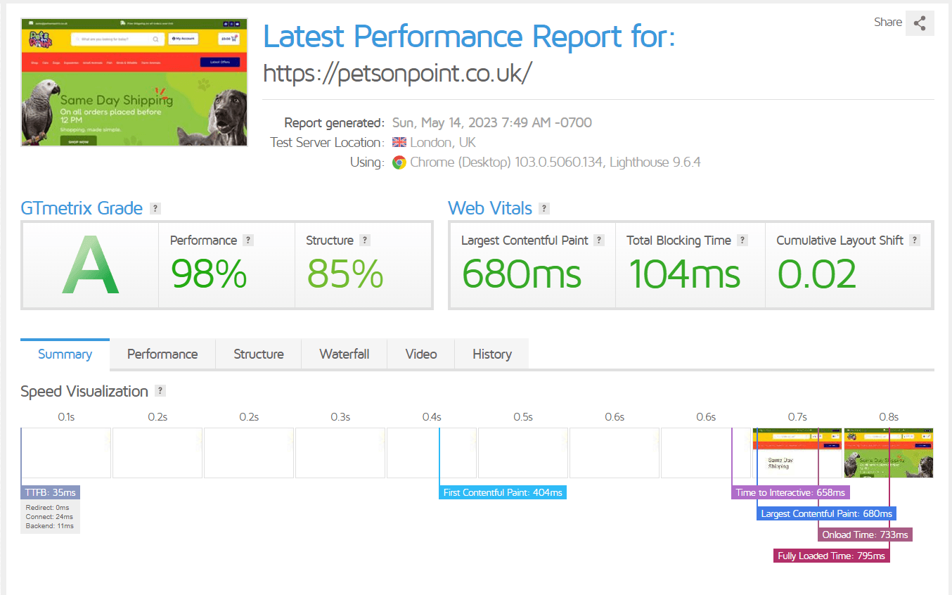Go to the Video tab

point(421,354)
